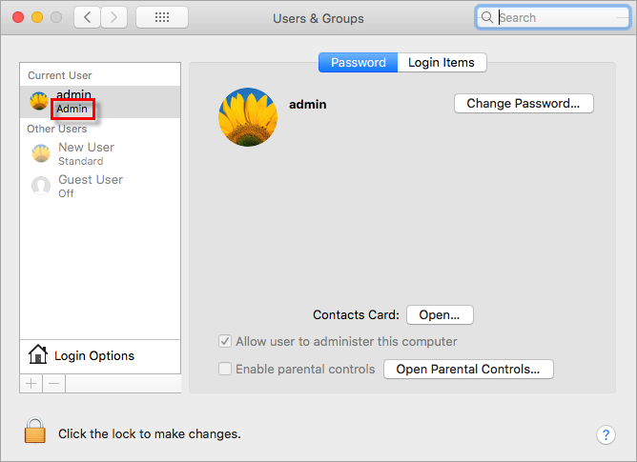Screen dimensions: 637x462
Task: Click the Show All grid icon
Action: point(161,17)
